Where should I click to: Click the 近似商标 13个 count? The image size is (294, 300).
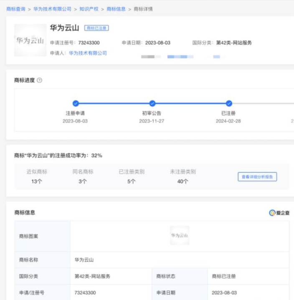[x=37, y=182]
